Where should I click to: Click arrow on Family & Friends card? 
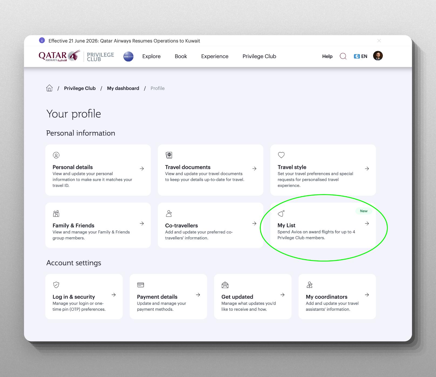142,224
